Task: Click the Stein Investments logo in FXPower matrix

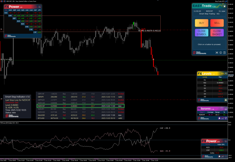Action: (10, 36)
